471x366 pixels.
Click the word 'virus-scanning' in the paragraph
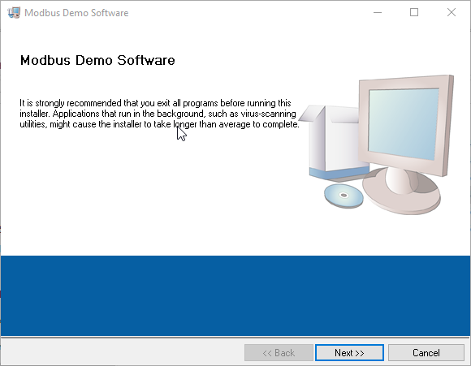pos(268,114)
